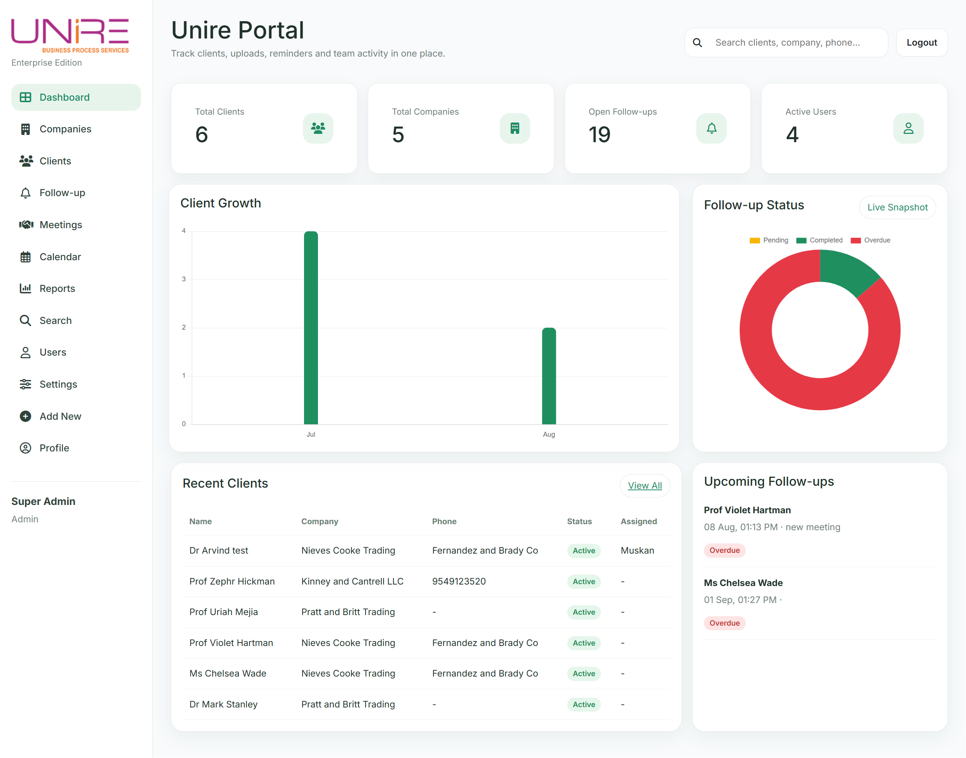Click the Add New plus icon
Viewport: 966px width, 758px height.
26,416
